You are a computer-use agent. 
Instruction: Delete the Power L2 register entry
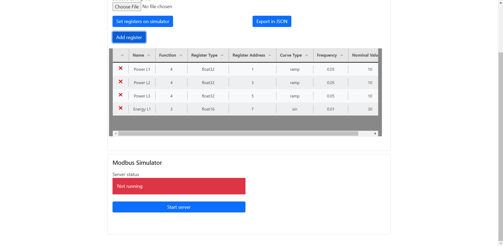click(x=121, y=81)
